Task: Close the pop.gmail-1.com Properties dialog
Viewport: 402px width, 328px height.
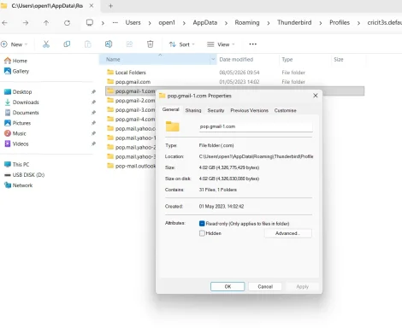Action: tap(316, 96)
